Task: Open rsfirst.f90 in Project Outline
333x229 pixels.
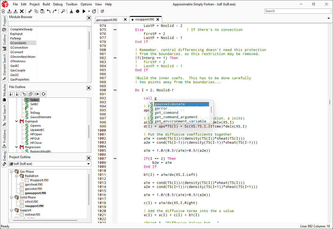Action: 31,202
